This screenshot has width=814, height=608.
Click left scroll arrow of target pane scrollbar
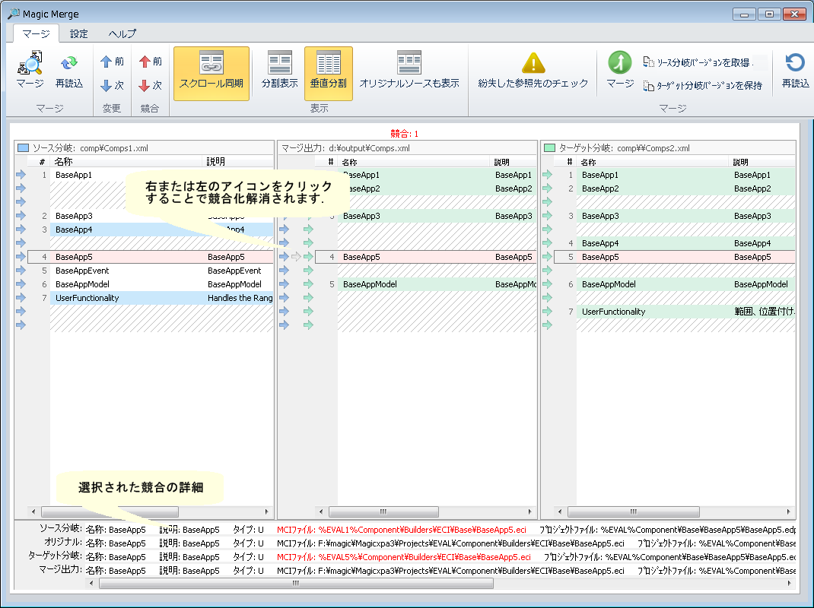(560, 511)
